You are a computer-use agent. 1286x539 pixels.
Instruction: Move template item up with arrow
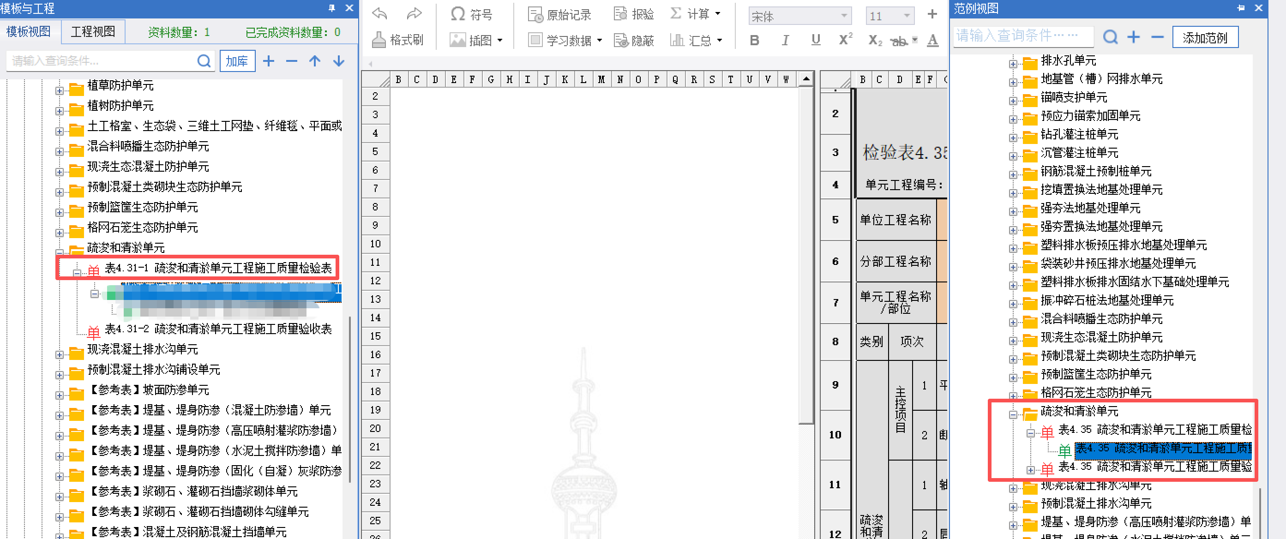pyautogui.click(x=314, y=61)
